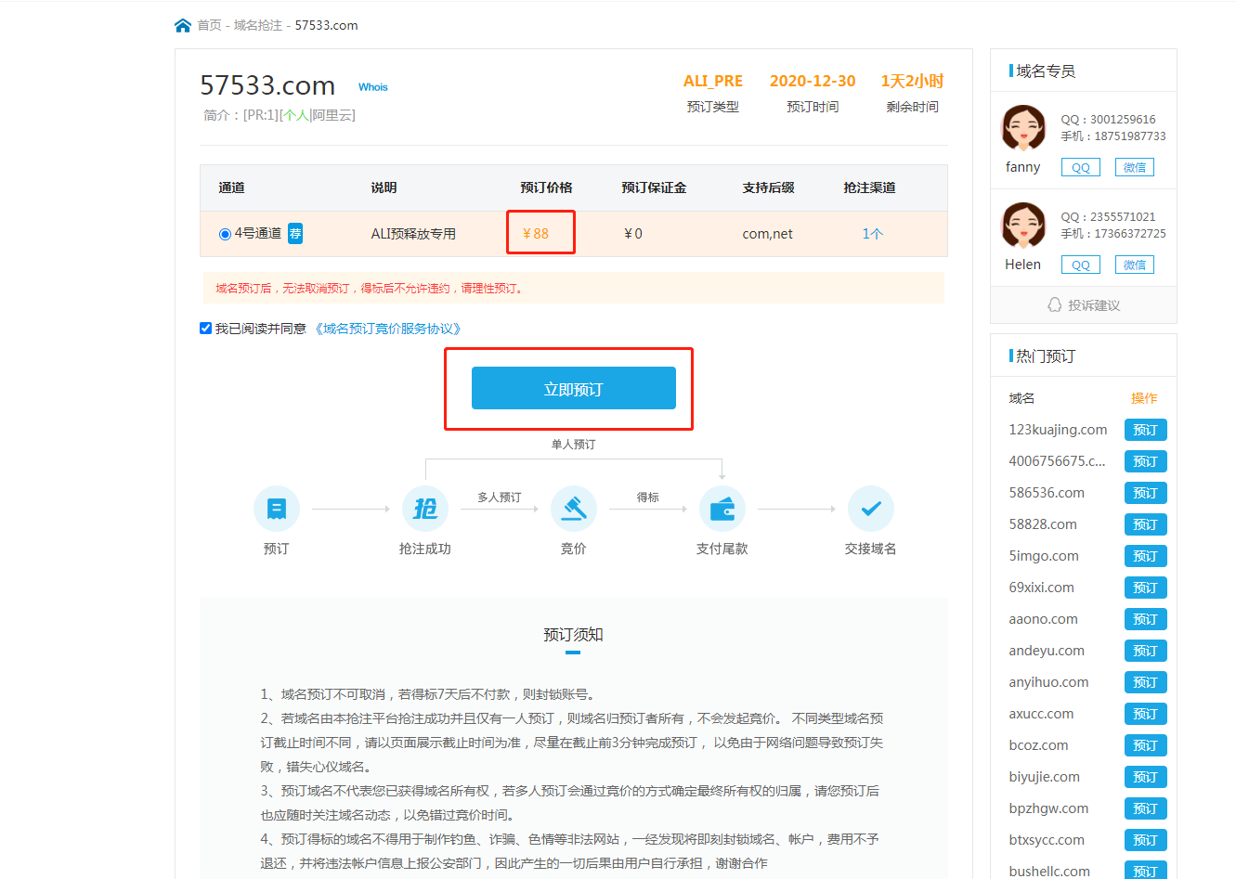Click the home icon in breadcrumb
Screen dimensions: 1236x879
point(183,25)
